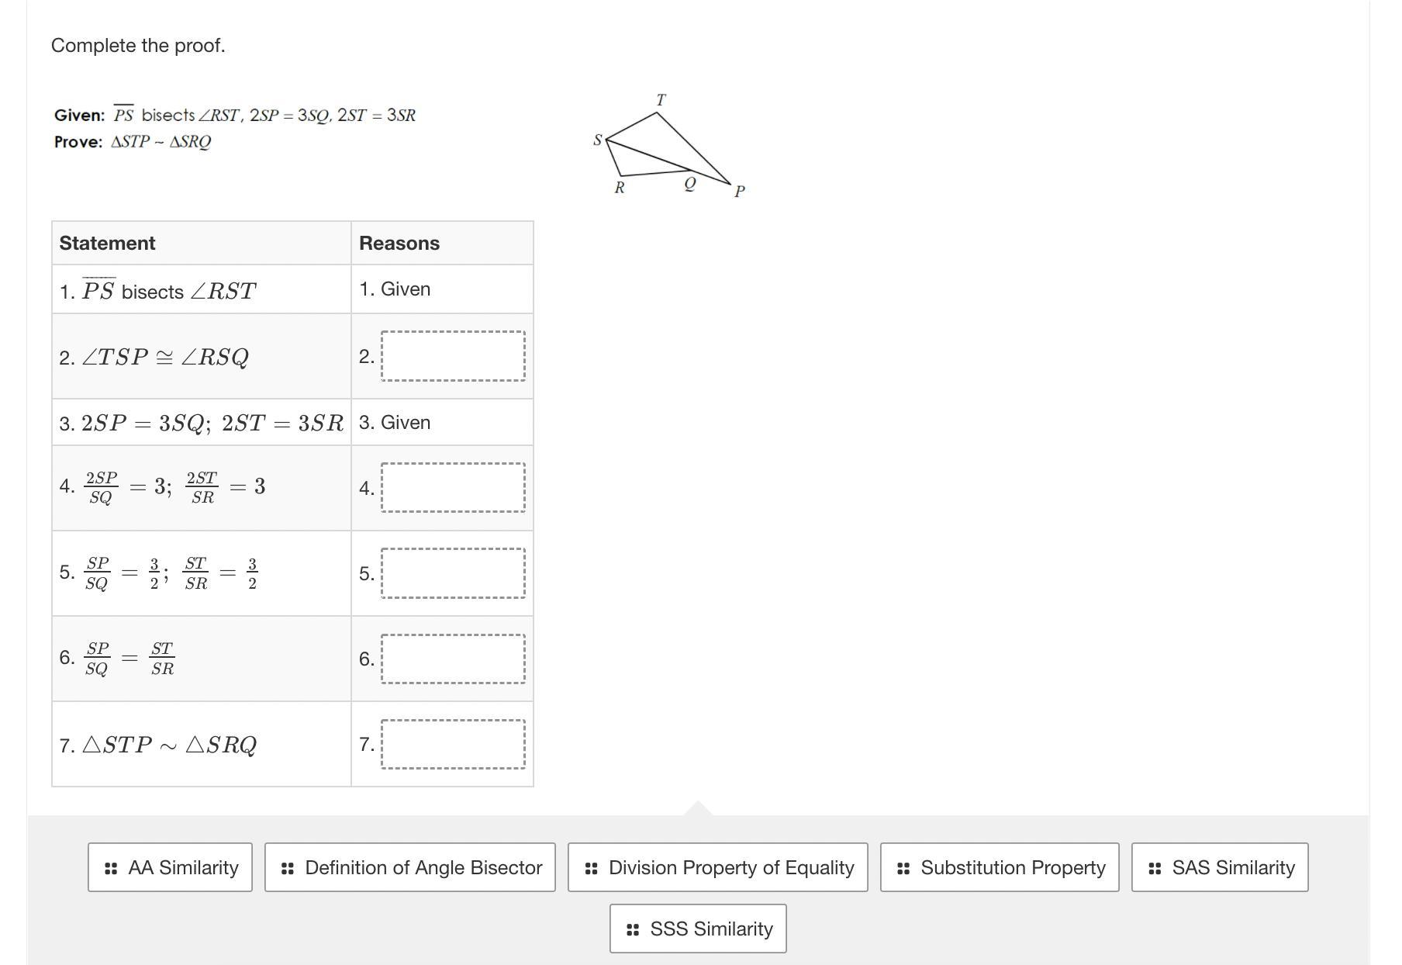Click the reason drop zone for statement 7
This screenshot has height=965, width=1402.
453,744
